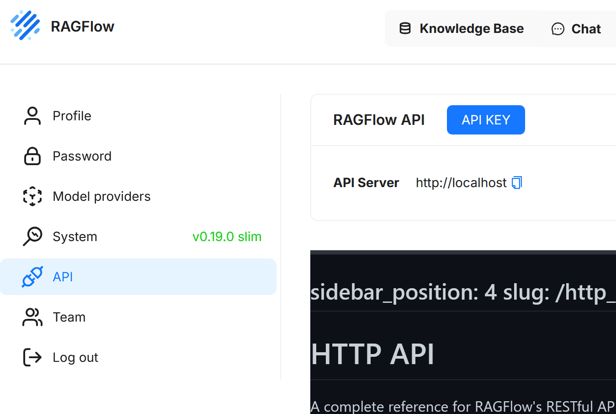Screen dimensions: 616x414
Task: Open the http://localhost link
Action: click(x=461, y=182)
